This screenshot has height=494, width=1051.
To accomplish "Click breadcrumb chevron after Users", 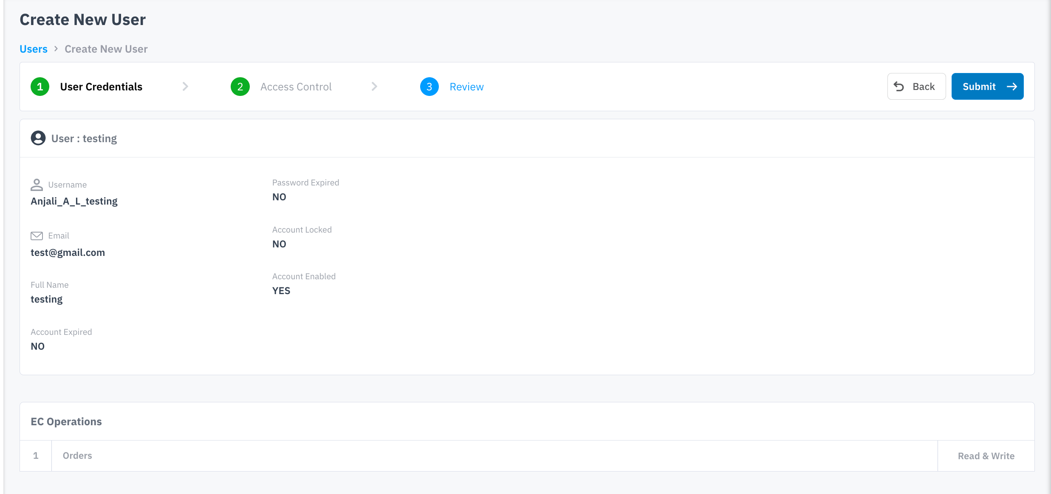I will [x=56, y=49].
